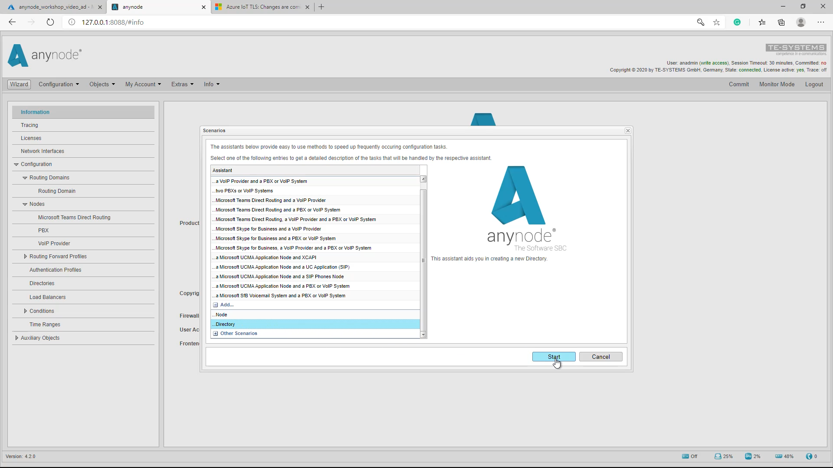The height and width of the screenshot is (468, 833).
Task: Click the Grammarly extension icon
Action: (737, 22)
